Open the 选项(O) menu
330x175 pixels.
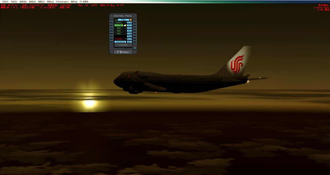[x=32, y=1]
